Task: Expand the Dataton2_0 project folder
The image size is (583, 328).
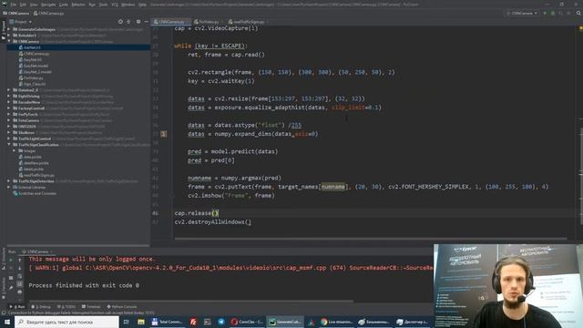Action: (8, 90)
